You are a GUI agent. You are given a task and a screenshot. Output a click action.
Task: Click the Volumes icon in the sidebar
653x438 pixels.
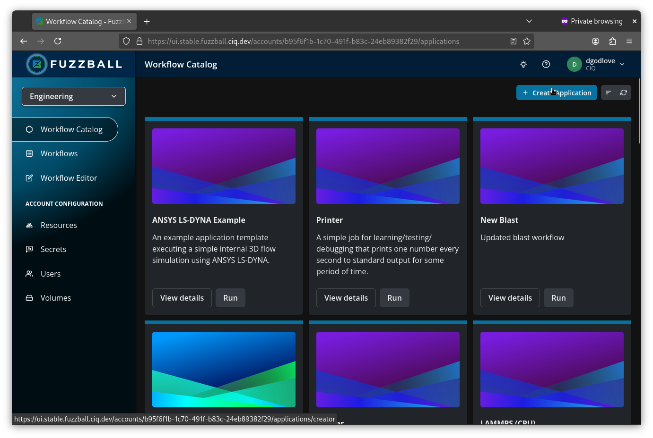[x=29, y=298]
